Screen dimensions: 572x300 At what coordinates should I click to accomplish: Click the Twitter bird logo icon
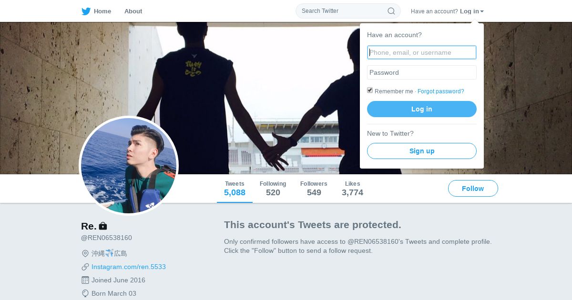point(86,11)
